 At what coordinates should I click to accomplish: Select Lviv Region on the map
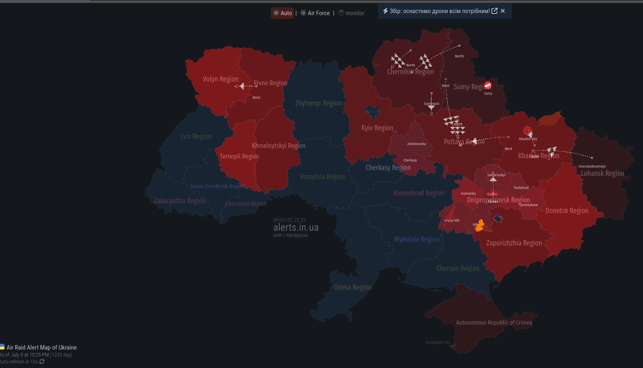tap(196, 136)
